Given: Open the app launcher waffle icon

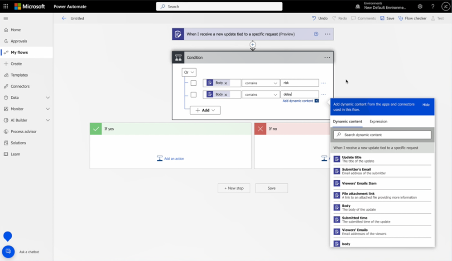Looking at the screenshot, I should pos(5,6).
